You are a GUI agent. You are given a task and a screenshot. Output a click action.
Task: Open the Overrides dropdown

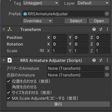(38, 21)
